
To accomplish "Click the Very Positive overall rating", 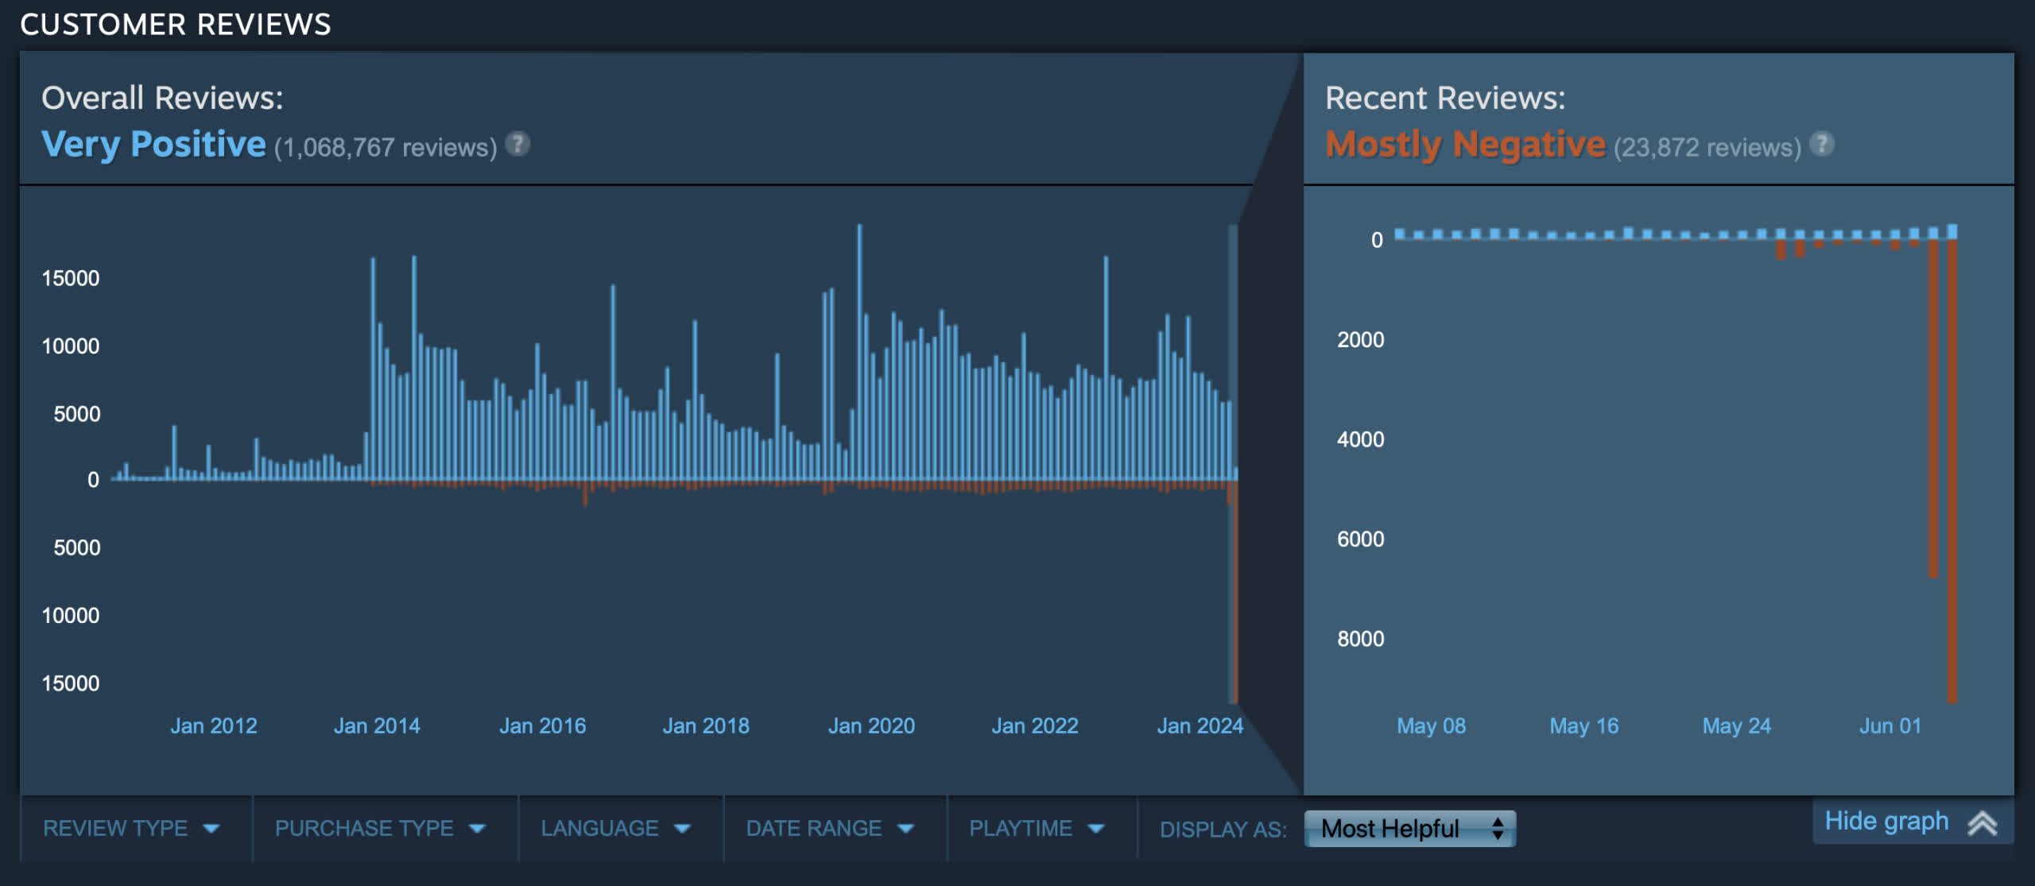I will pos(153,145).
